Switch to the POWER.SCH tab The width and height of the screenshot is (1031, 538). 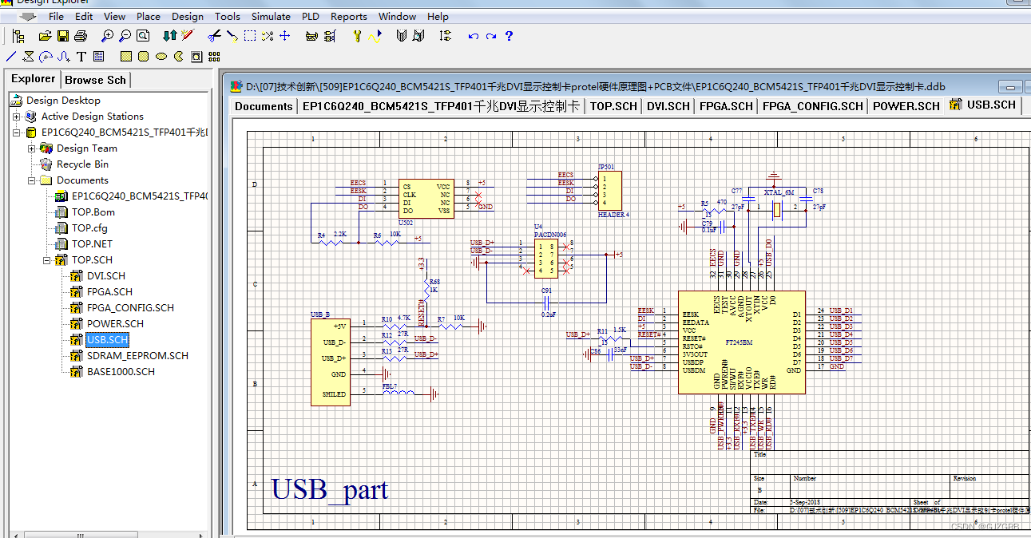(x=906, y=105)
